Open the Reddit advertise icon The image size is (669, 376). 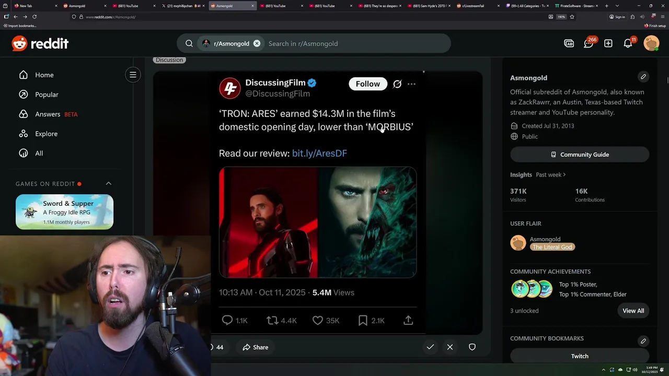(569, 43)
